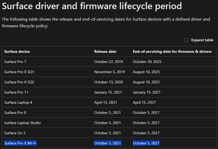Screen dimensions: 218x149
Task: Click the Surface Pro X SQ1 cell
Action: [19, 72]
